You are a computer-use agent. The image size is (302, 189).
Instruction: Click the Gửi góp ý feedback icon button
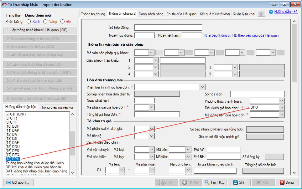tap(9, 182)
